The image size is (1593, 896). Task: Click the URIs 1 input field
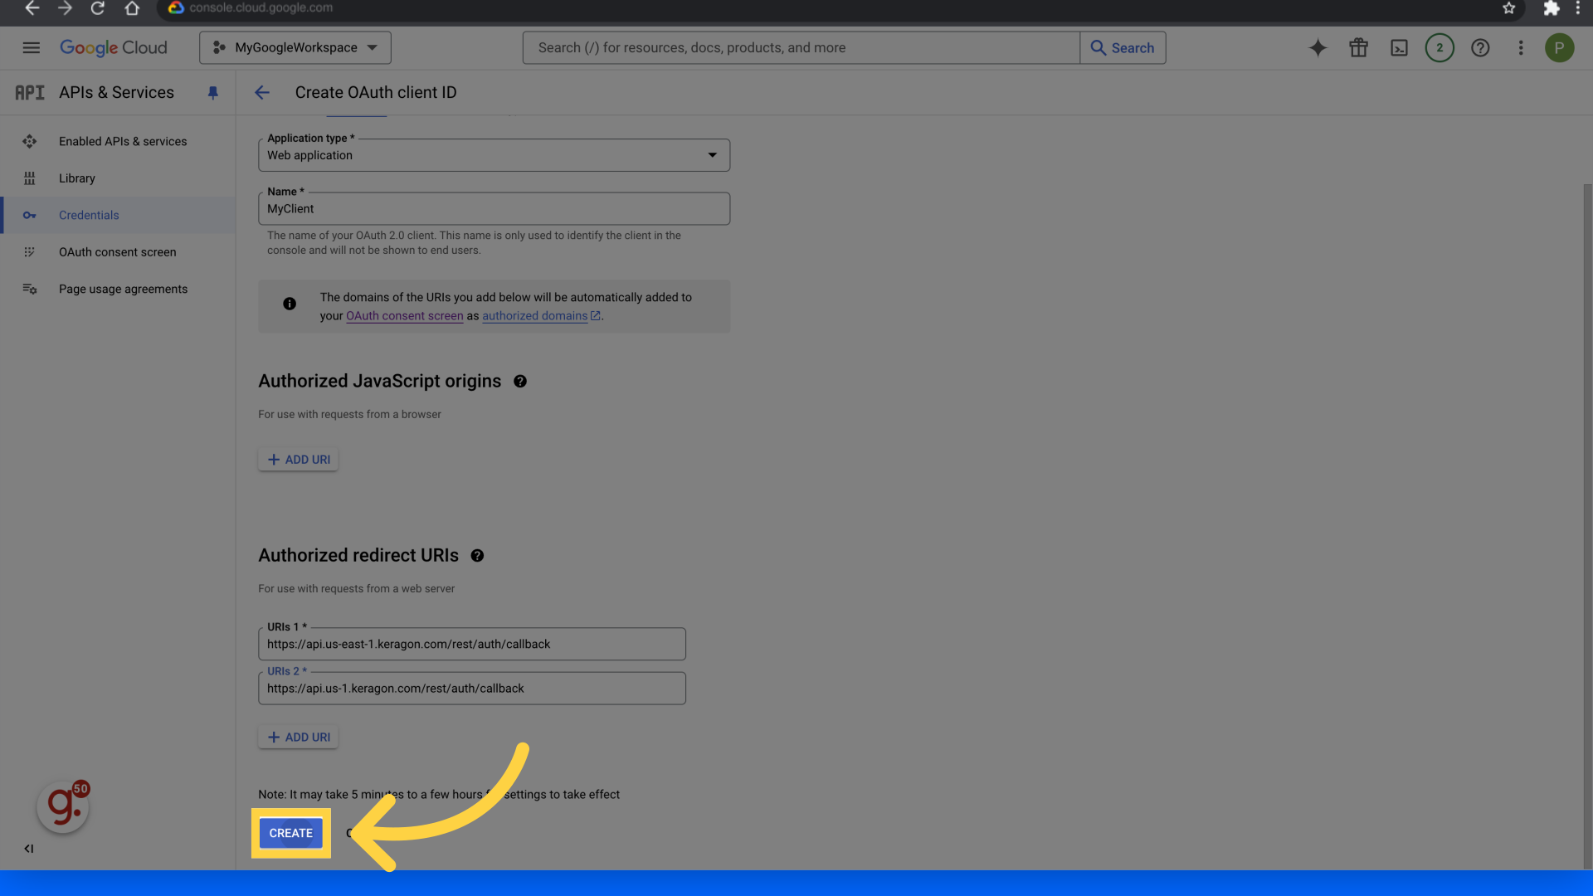pos(471,645)
